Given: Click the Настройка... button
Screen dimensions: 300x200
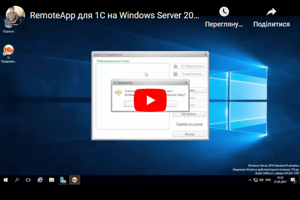Looking at the screenshot, I should [x=189, y=114].
